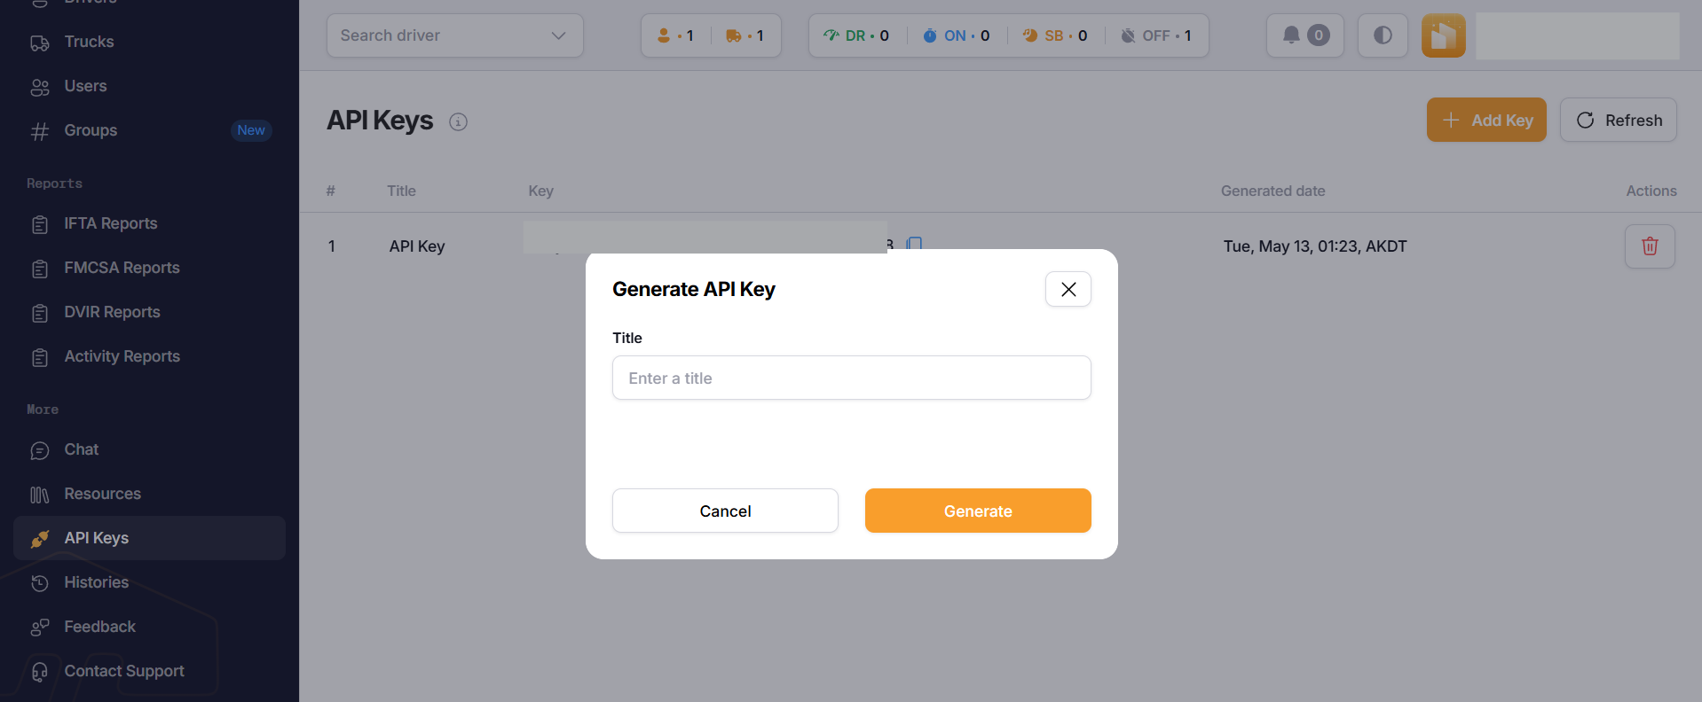Delete the API Key row trash icon
This screenshot has height=702, width=1702.
point(1649,246)
